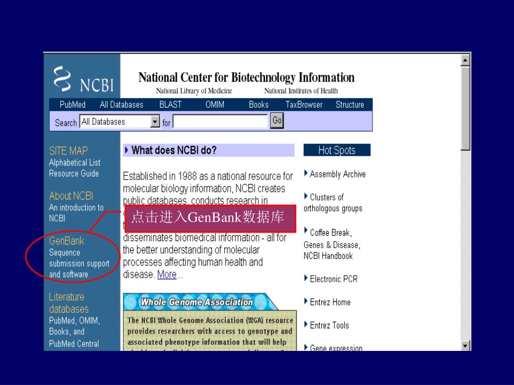The width and height of the screenshot is (514, 385).
Task: Open the SITE MAP link
Action: point(68,151)
